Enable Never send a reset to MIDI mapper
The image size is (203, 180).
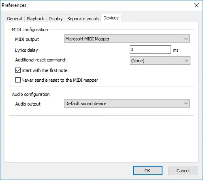click(x=18, y=80)
